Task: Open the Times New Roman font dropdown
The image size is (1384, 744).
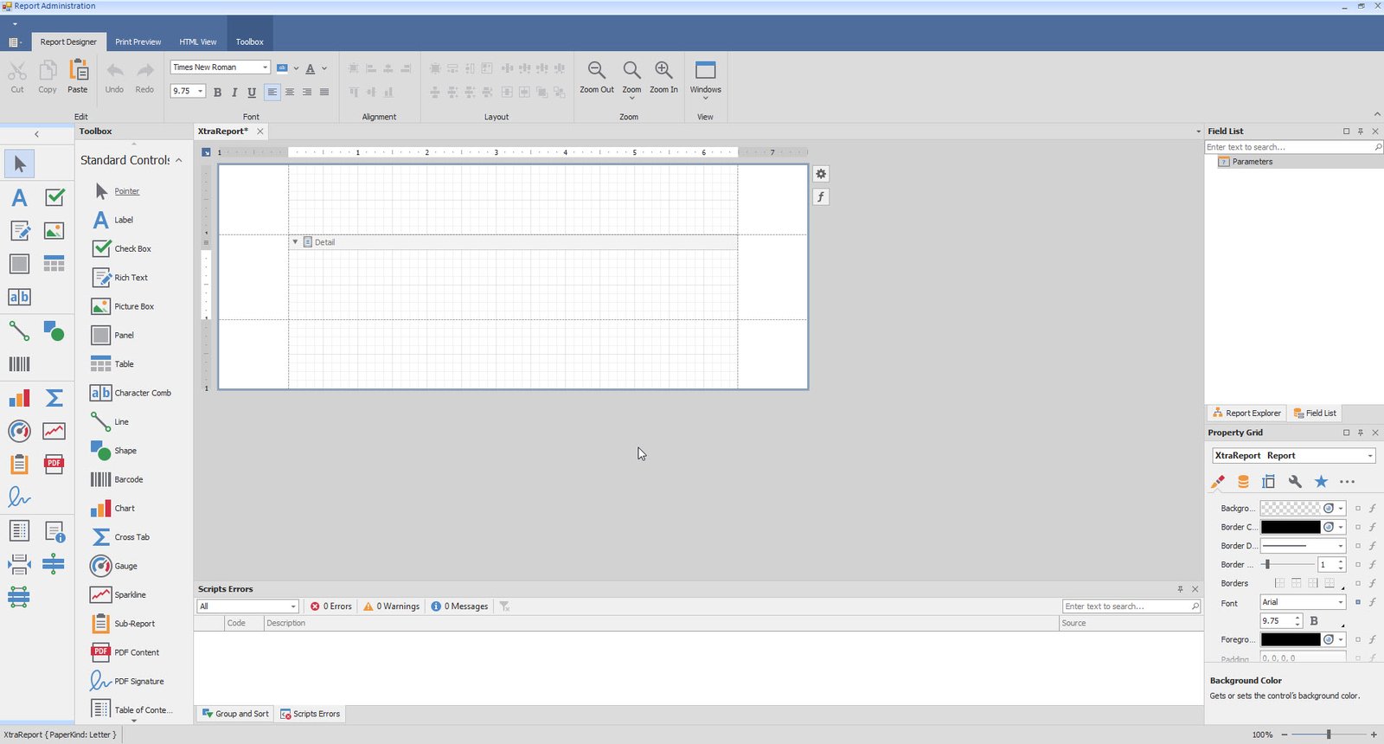Action: 265,67
